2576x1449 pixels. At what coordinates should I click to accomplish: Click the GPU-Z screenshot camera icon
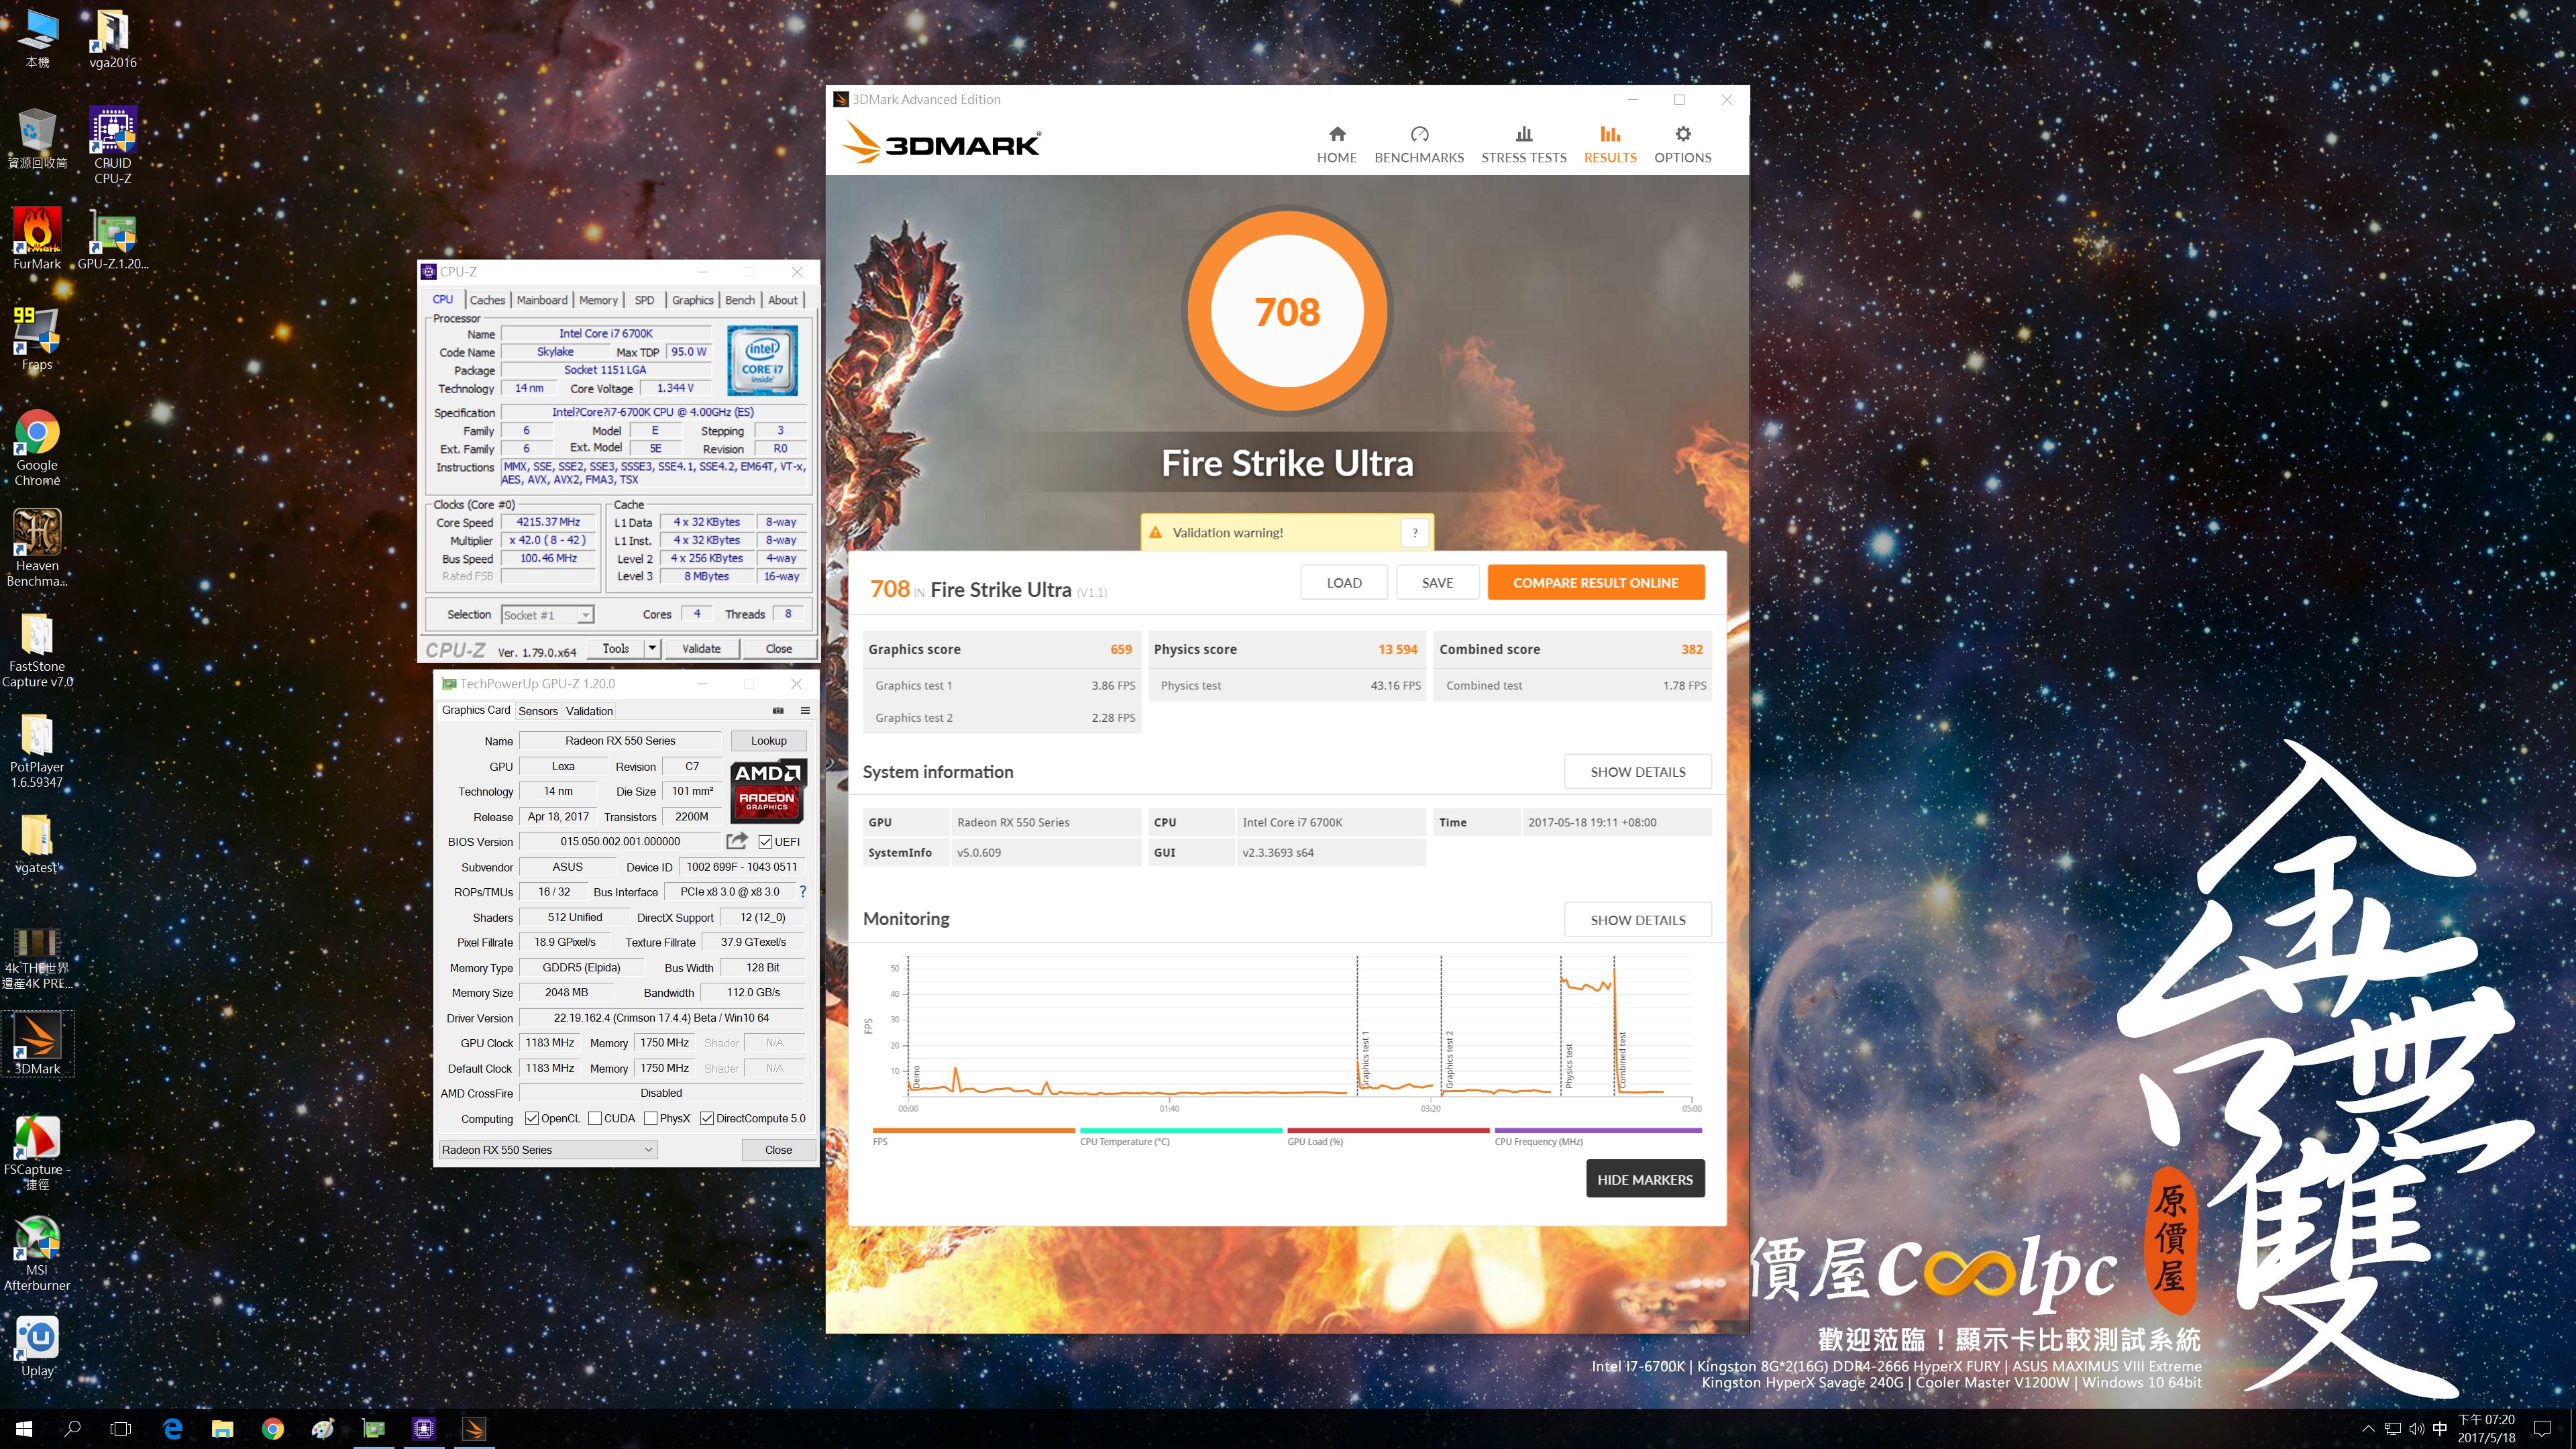[778, 711]
